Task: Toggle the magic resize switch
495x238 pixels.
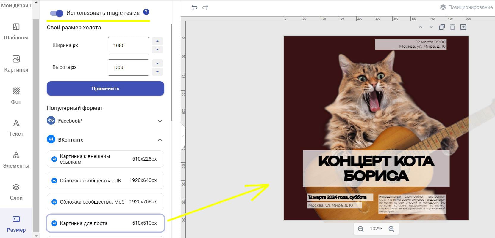Action: (56, 13)
